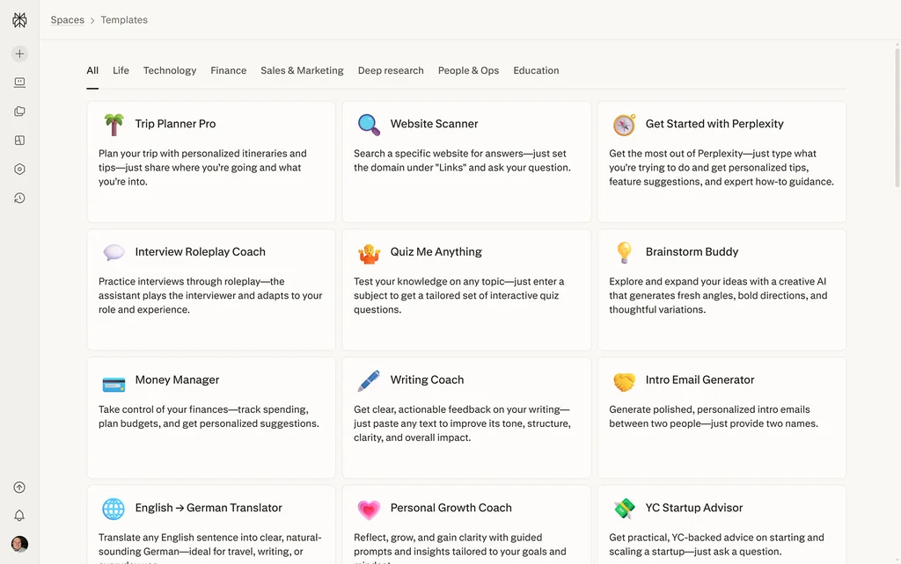Click the globe icon of English German Translator

pos(114,509)
